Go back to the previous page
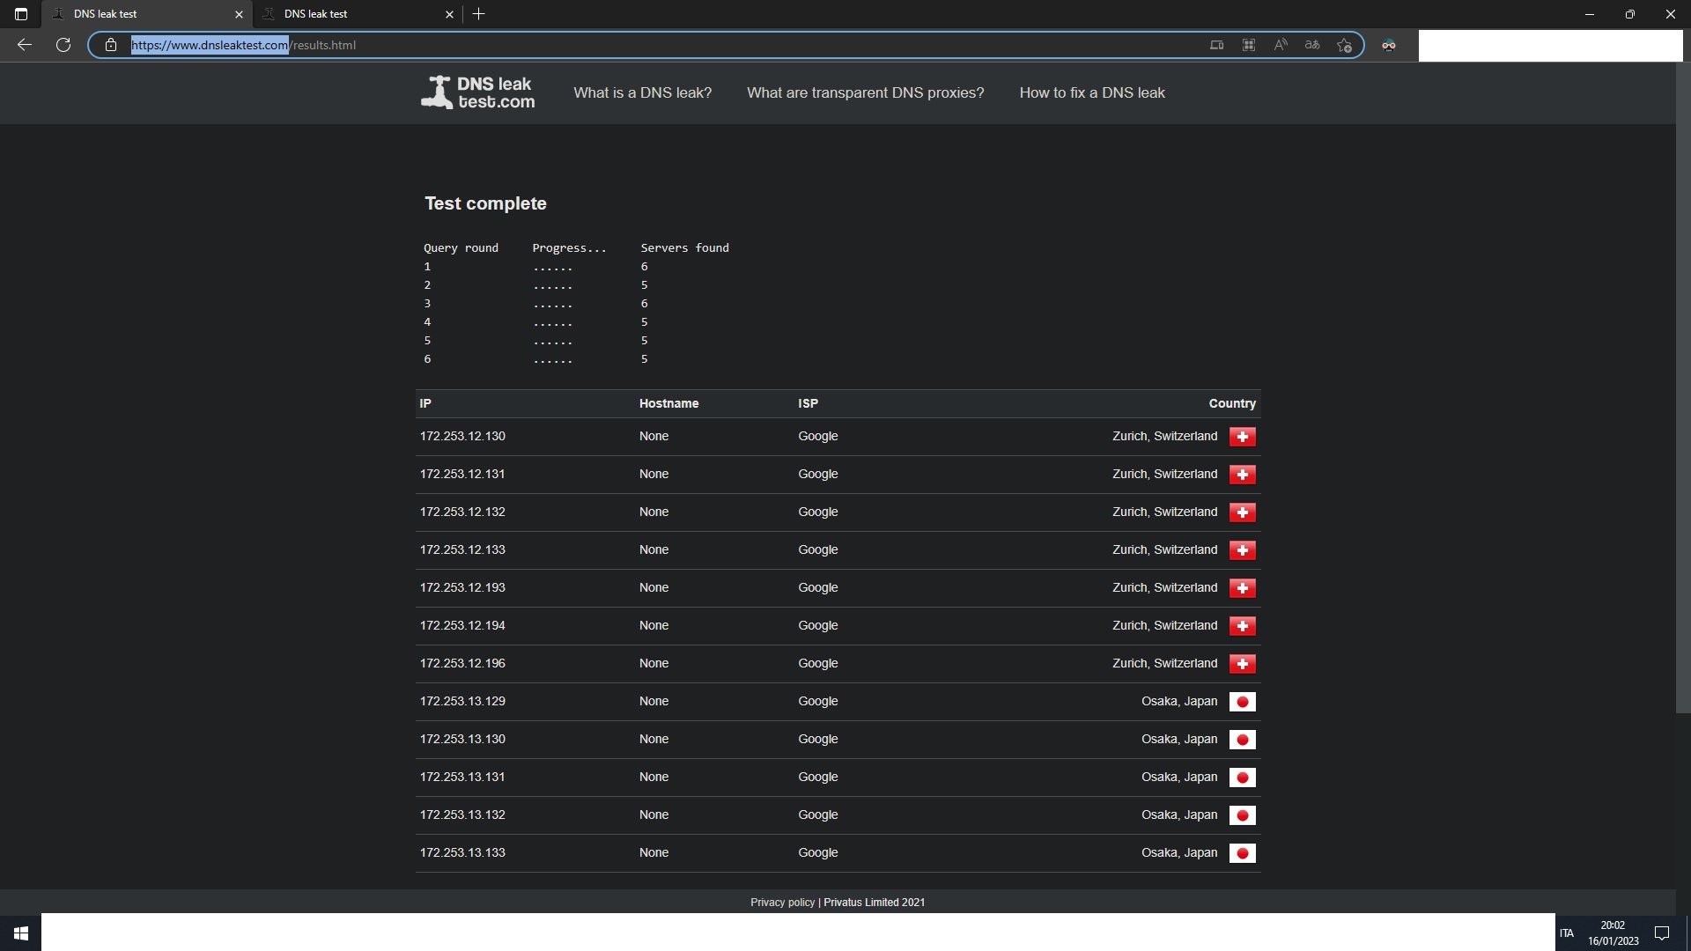This screenshot has width=1691, height=951. 25,45
